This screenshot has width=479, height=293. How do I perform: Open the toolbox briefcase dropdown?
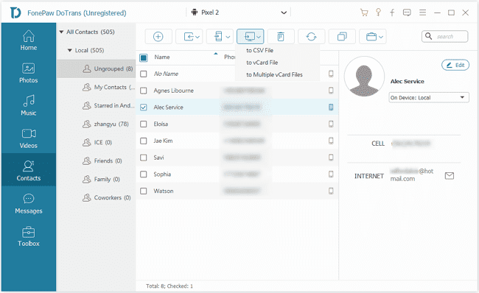373,37
